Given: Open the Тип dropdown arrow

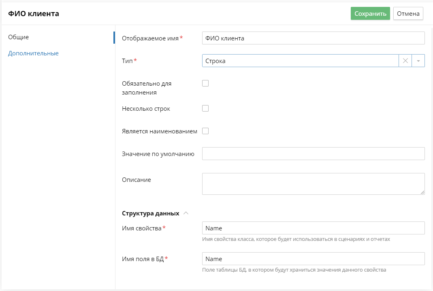Looking at the screenshot, I should click(418, 61).
